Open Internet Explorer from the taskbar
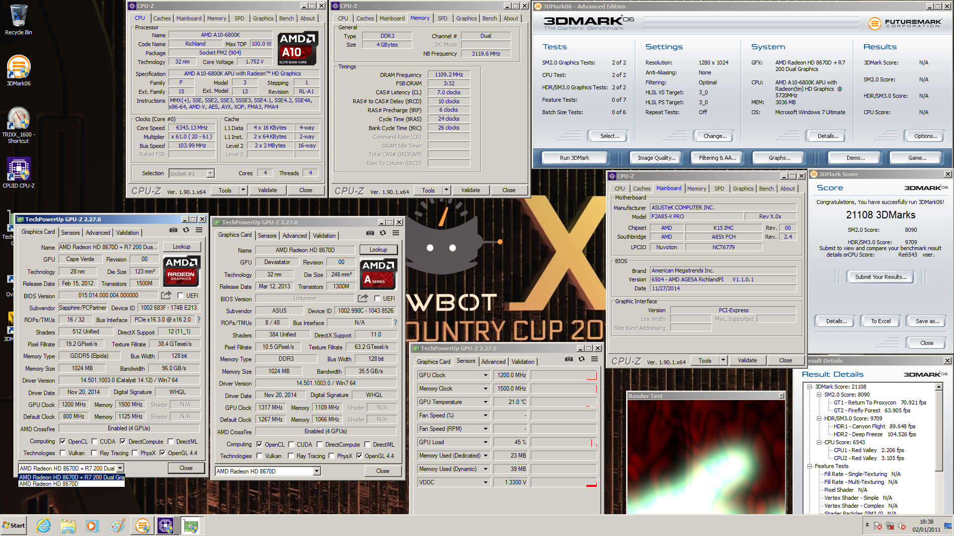This screenshot has width=954, height=536. point(44,526)
